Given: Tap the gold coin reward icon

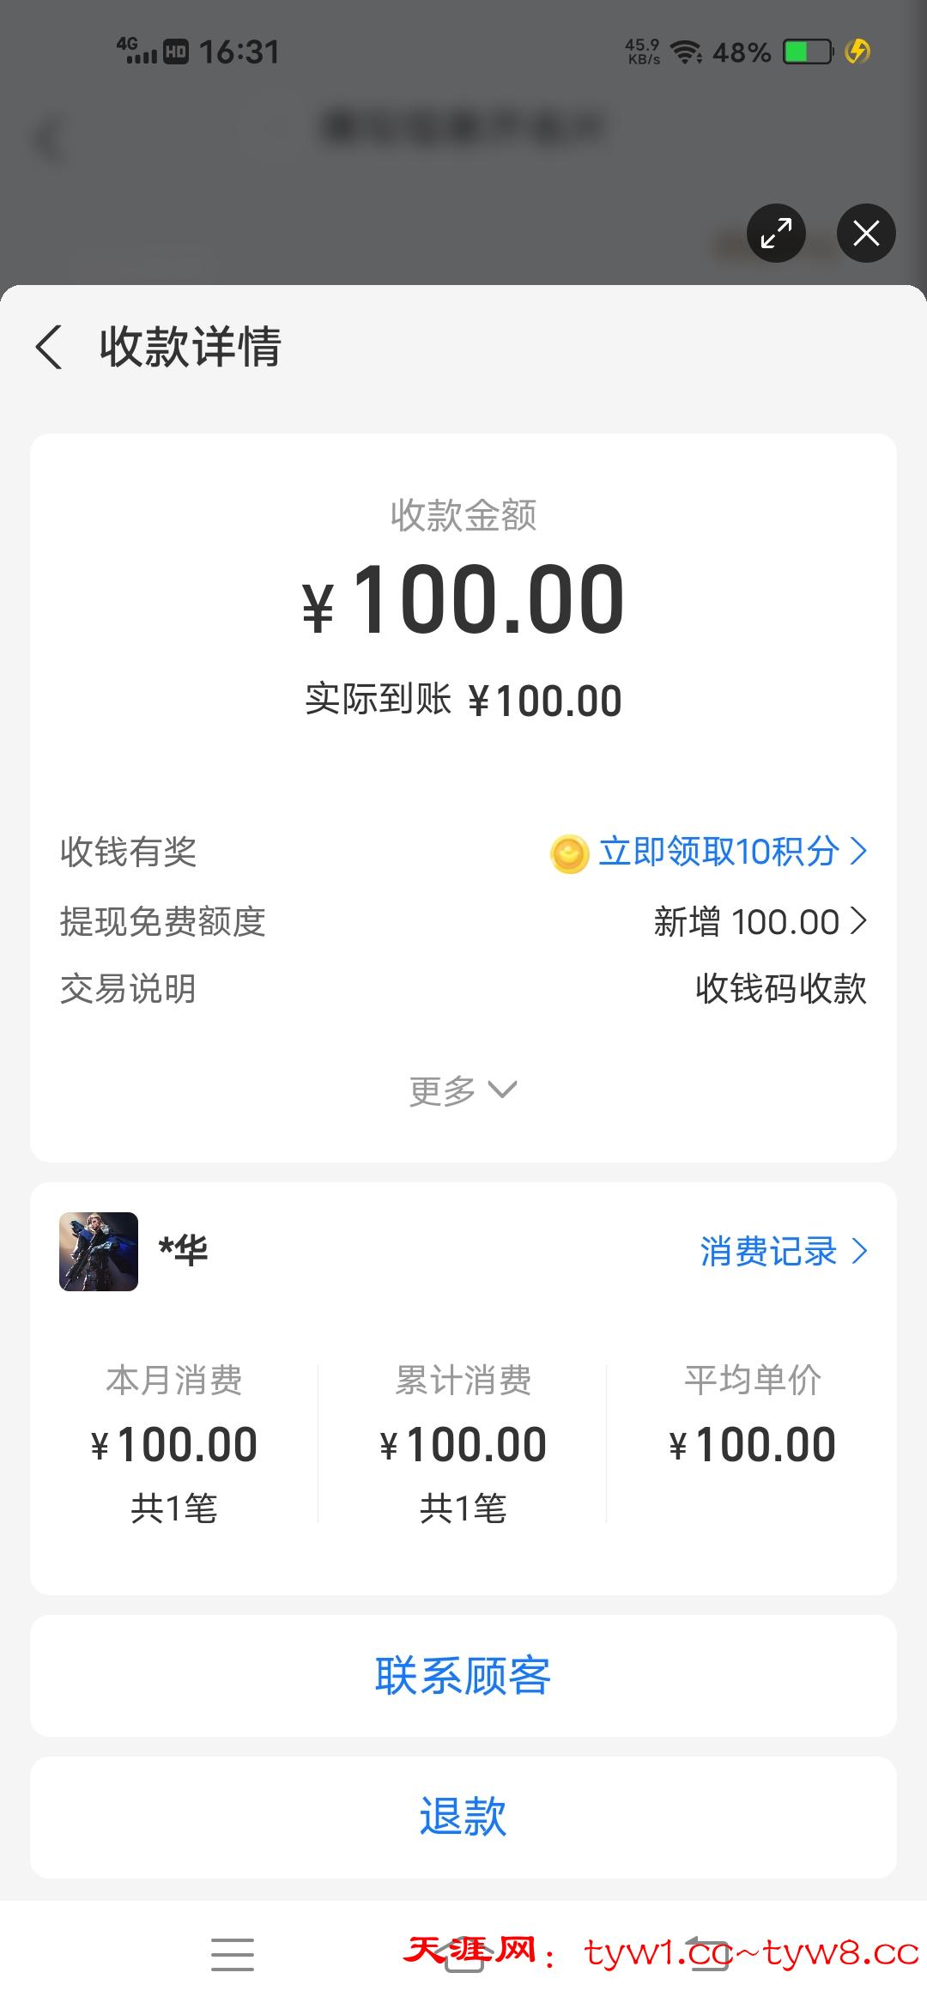Looking at the screenshot, I should click(569, 853).
